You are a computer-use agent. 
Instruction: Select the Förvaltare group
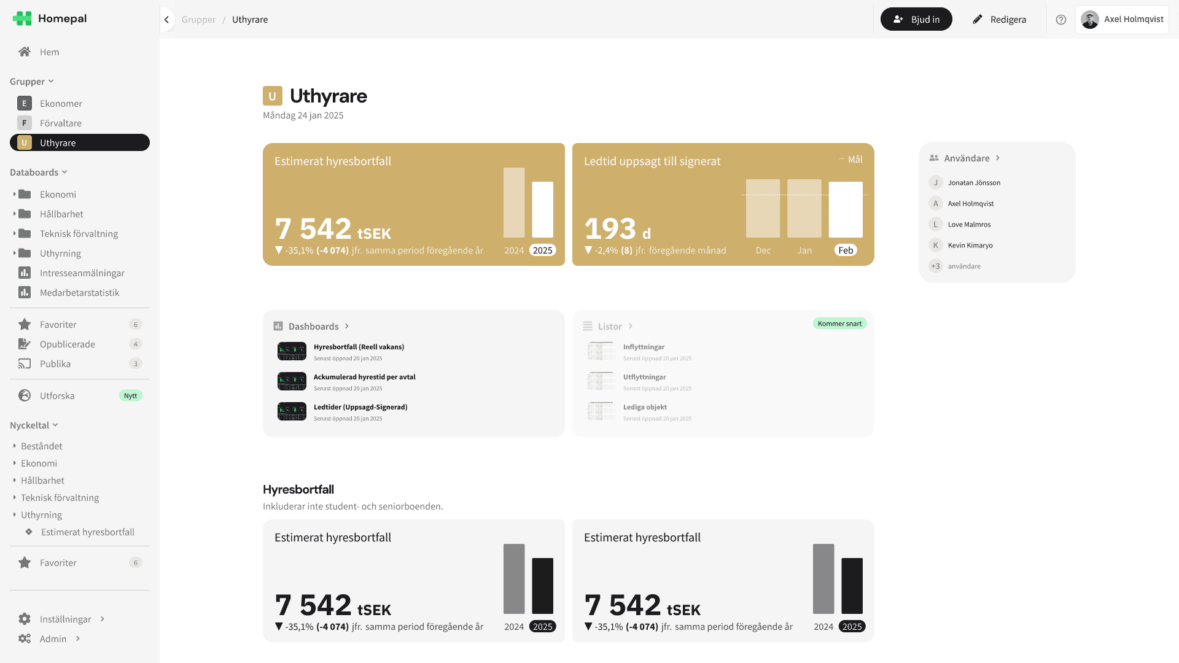click(60, 123)
